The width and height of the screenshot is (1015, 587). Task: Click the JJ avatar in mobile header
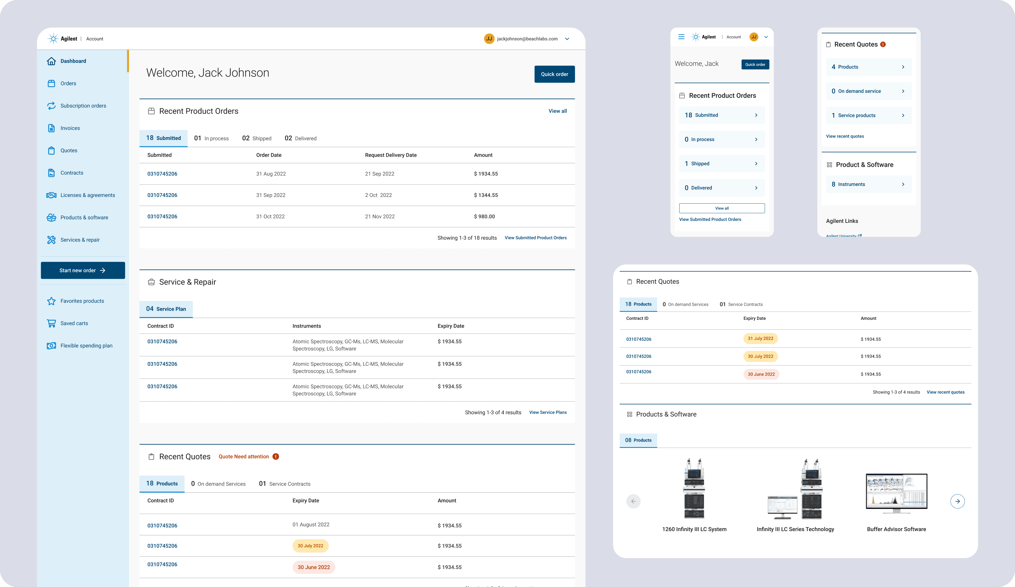[x=754, y=37]
